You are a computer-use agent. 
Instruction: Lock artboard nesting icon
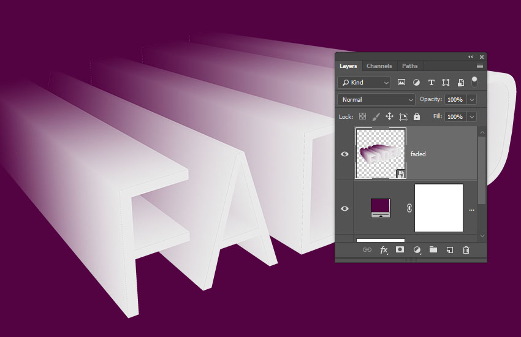pyautogui.click(x=403, y=116)
